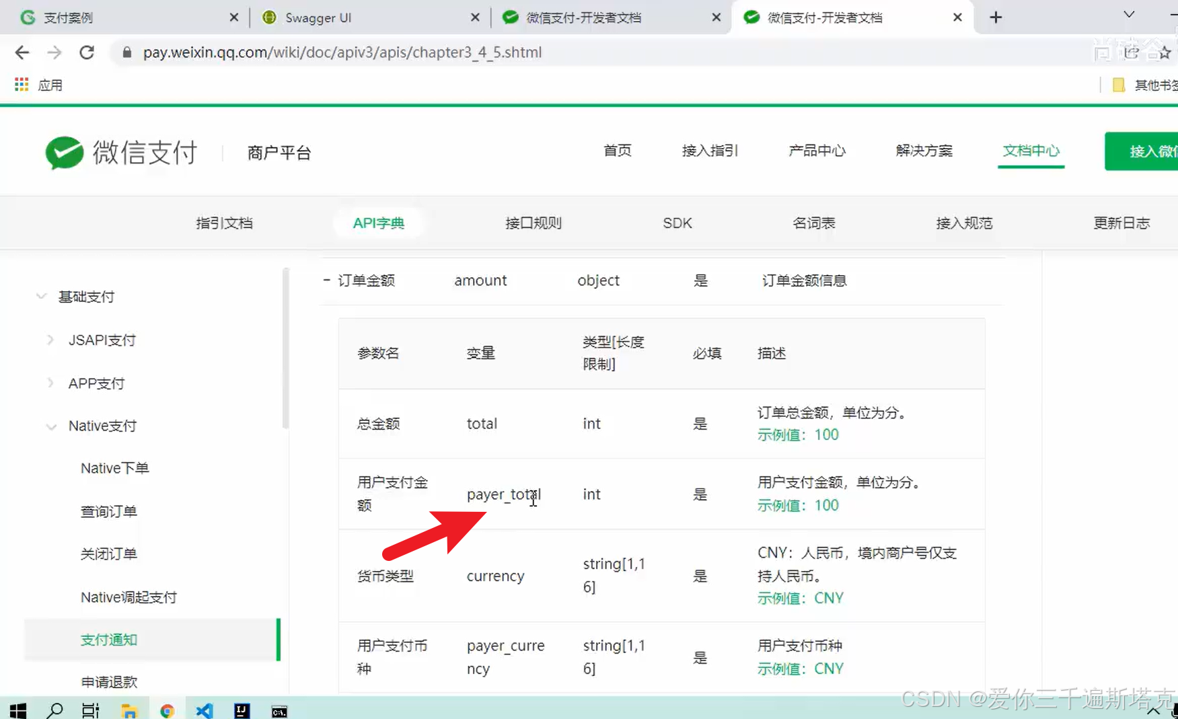
Task: Go back to the previous page
Action: [x=22, y=52]
